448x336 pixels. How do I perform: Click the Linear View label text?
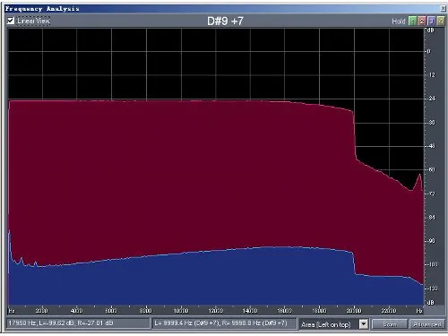(x=33, y=21)
